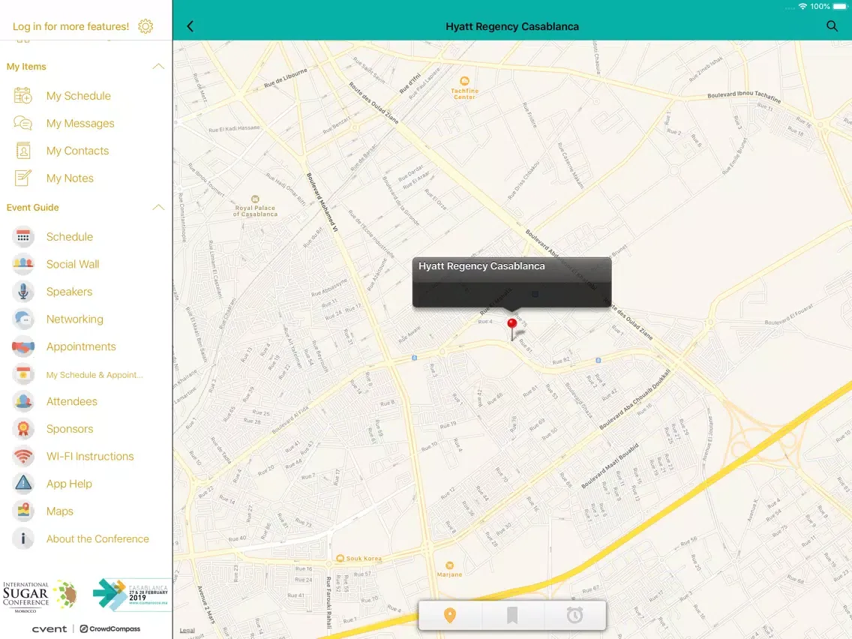The image size is (852, 639).
Task: Click the Speakers microphone icon
Action: click(x=22, y=292)
